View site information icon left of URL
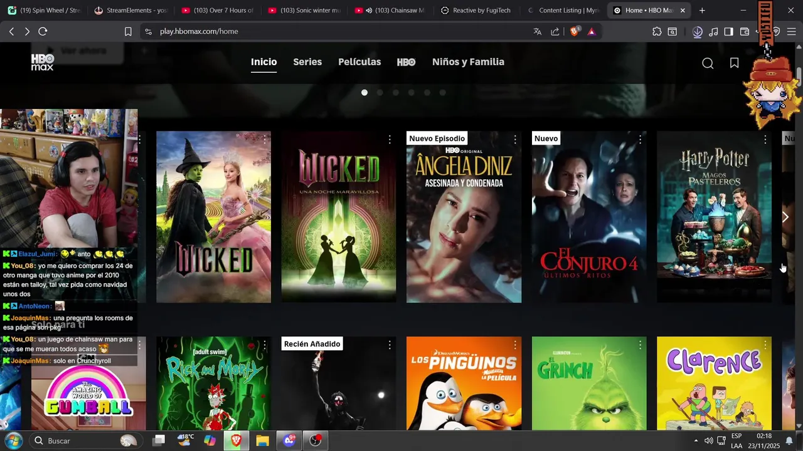This screenshot has height=451, width=803. pyautogui.click(x=148, y=31)
